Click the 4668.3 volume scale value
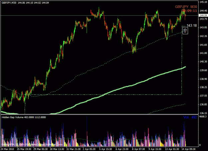The image size is (208, 151). click(x=203, y=117)
